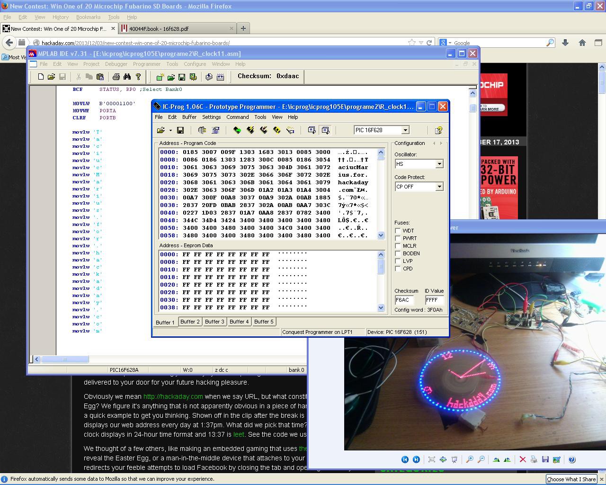Click photo viewer blue help icon

coord(572,459)
